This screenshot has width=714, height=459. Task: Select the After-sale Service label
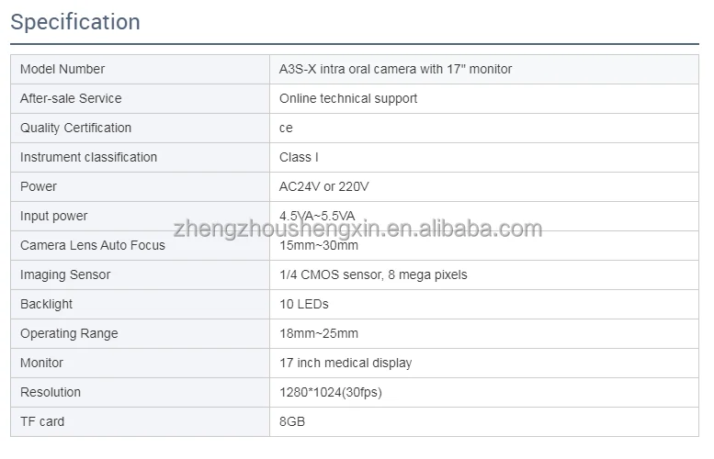[71, 98]
